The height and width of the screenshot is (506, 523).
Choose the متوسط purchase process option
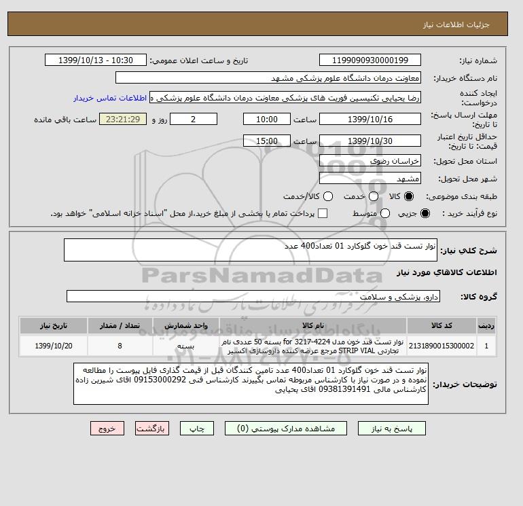[385, 213]
